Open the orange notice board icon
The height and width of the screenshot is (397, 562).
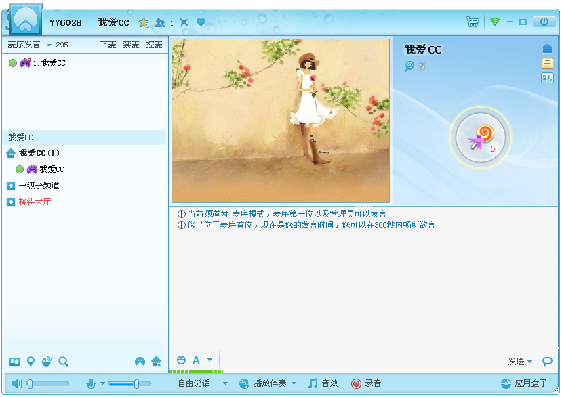click(x=547, y=64)
